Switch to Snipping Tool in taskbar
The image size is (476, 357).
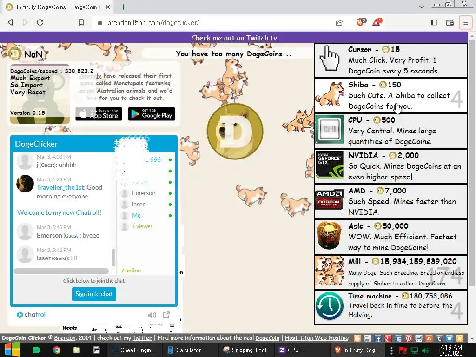click(245, 350)
